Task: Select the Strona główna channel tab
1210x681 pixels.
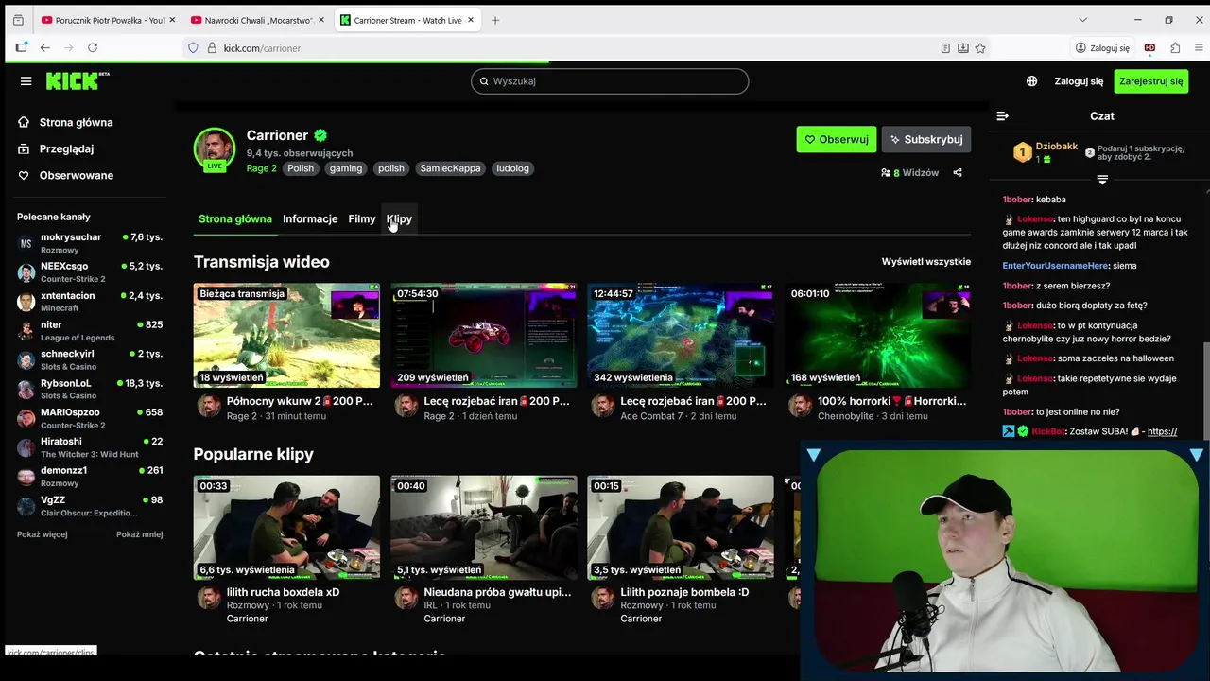Action: [235, 218]
